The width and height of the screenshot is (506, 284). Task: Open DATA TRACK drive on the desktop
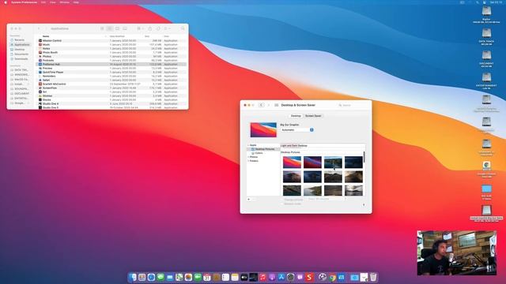[486, 36]
